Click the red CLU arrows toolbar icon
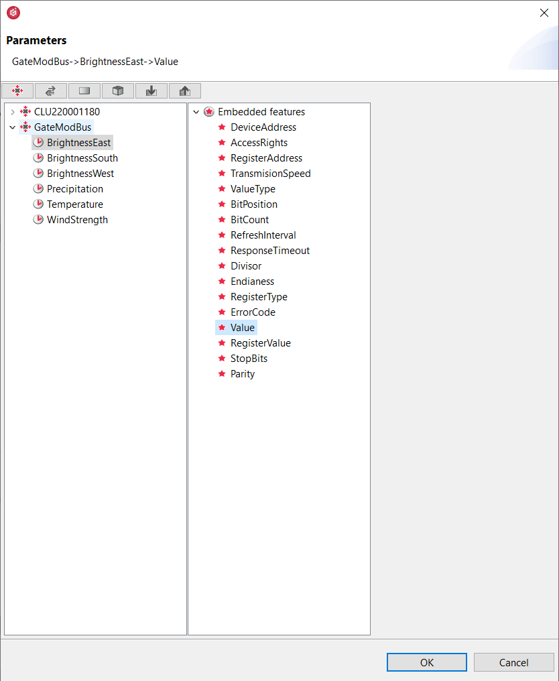The height and width of the screenshot is (681, 559). coord(17,90)
